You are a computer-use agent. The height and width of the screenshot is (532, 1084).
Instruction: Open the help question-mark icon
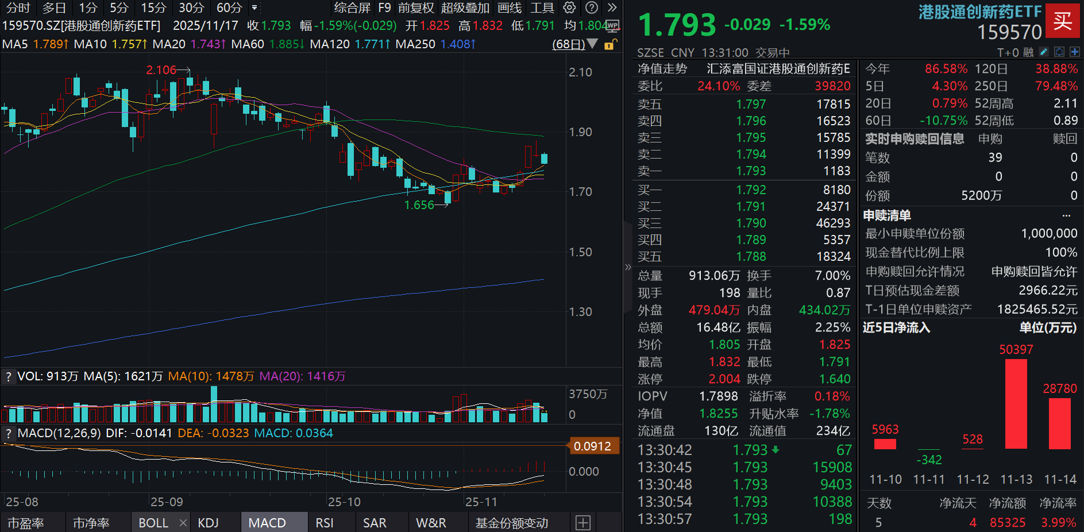pyautogui.click(x=592, y=8)
